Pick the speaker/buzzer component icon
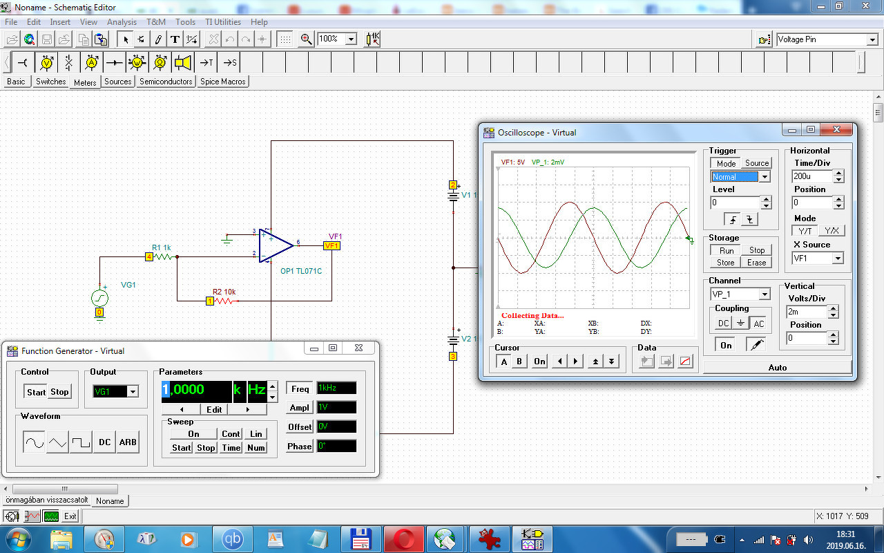The height and width of the screenshot is (553, 884). click(182, 62)
